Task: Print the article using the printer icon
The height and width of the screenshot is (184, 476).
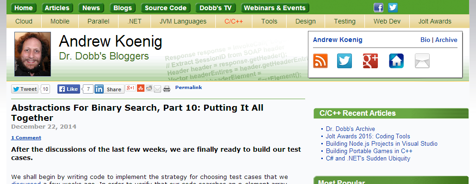Action: point(167,89)
